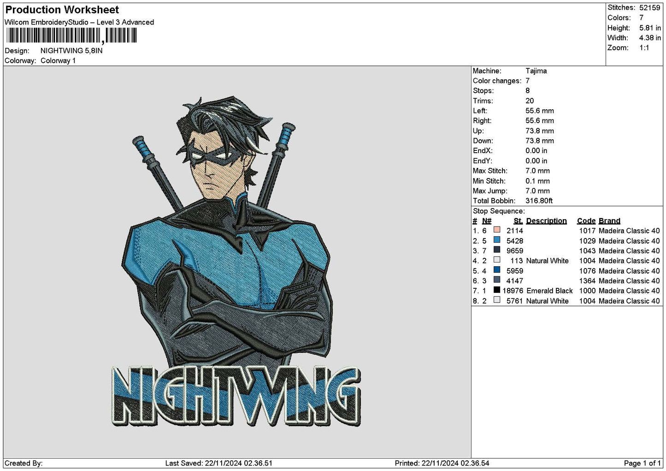The height and width of the screenshot is (471, 666).
Task: Pick the Emerald Black color swatch
Action: 496,290
